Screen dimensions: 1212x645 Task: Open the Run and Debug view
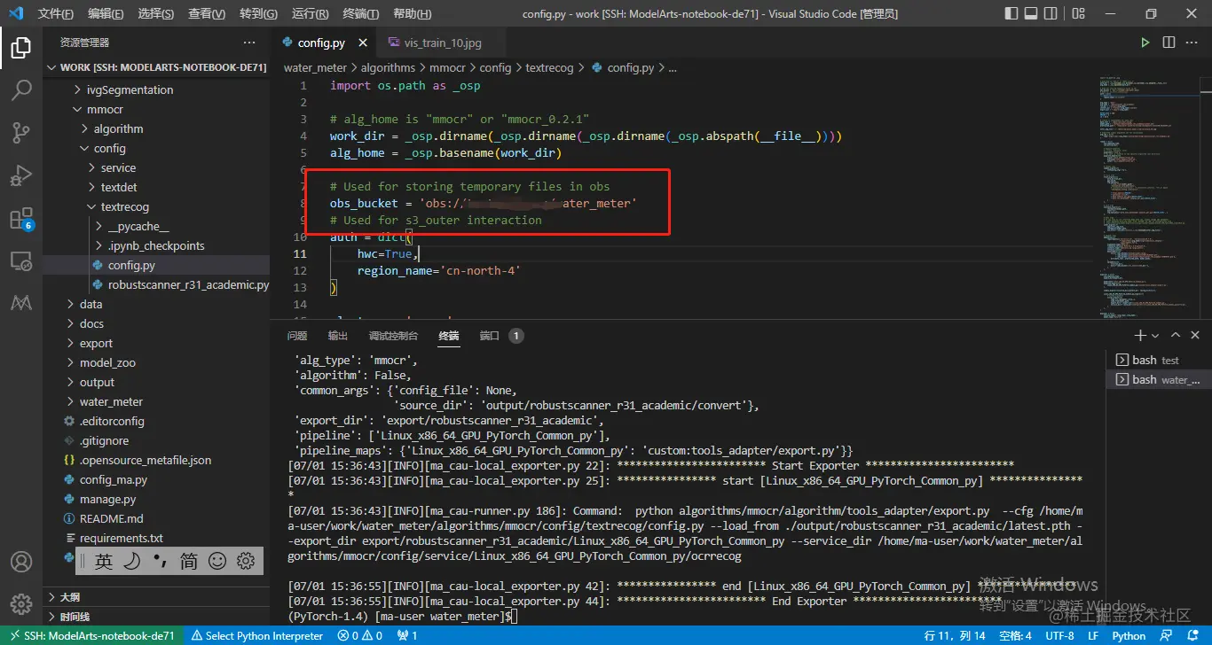point(21,175)
